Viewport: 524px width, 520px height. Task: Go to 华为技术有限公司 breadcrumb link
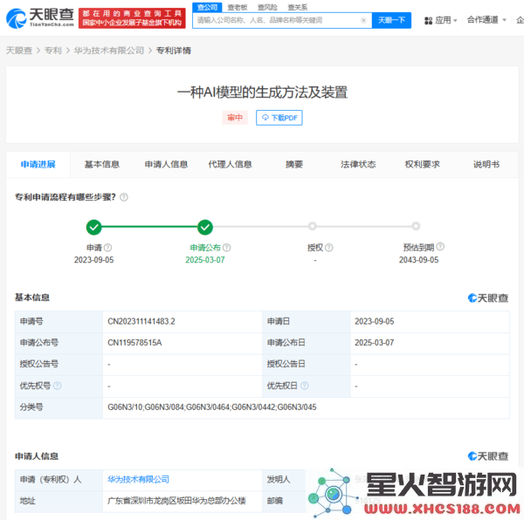pos(109,51)
